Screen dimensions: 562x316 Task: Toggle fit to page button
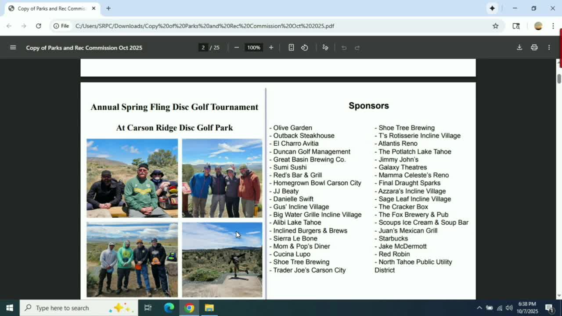(291, 47)
